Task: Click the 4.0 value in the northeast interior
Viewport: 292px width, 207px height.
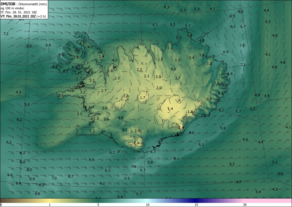Action: point(173,69)
